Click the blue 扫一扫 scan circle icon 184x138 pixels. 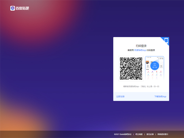155,66
